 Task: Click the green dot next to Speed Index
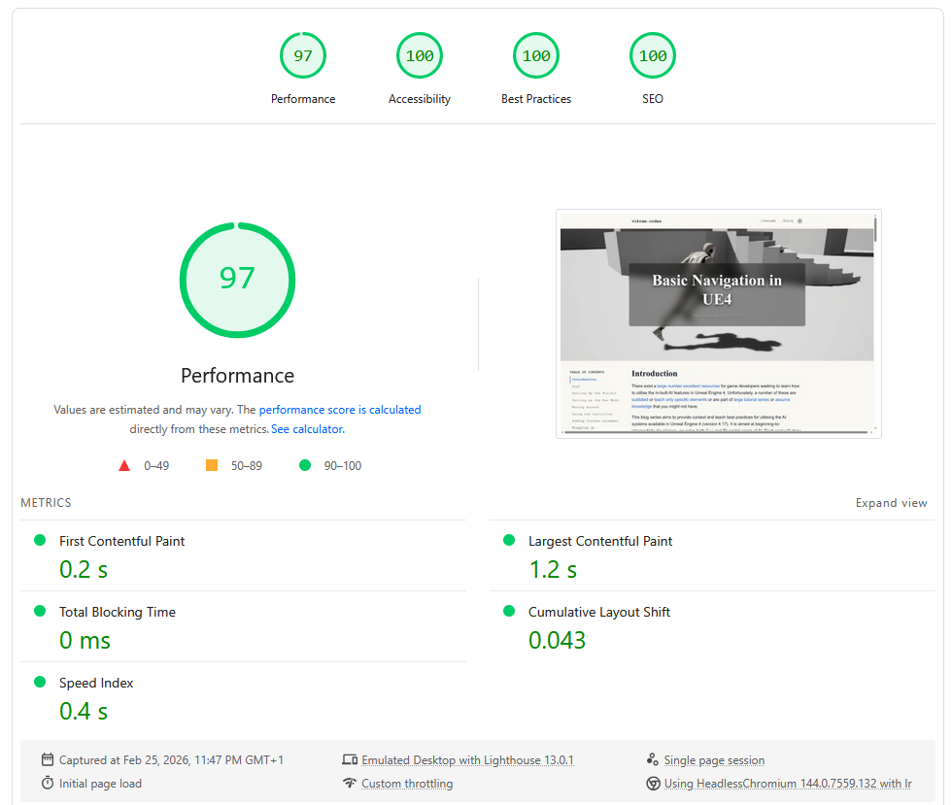40,684
